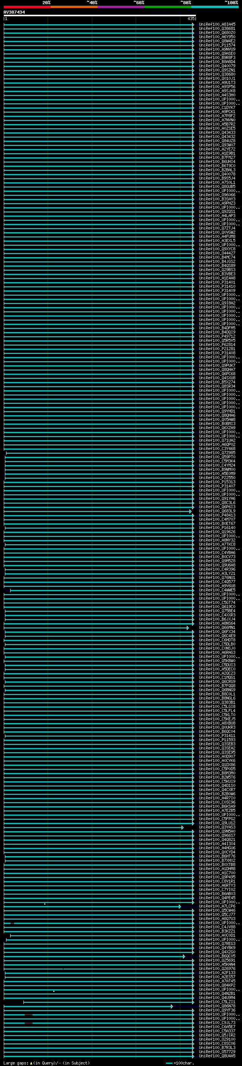This screenshot has width=242, height=1066.
Task: Click the white query sequence ruler bar
Action: coord(99,15)
